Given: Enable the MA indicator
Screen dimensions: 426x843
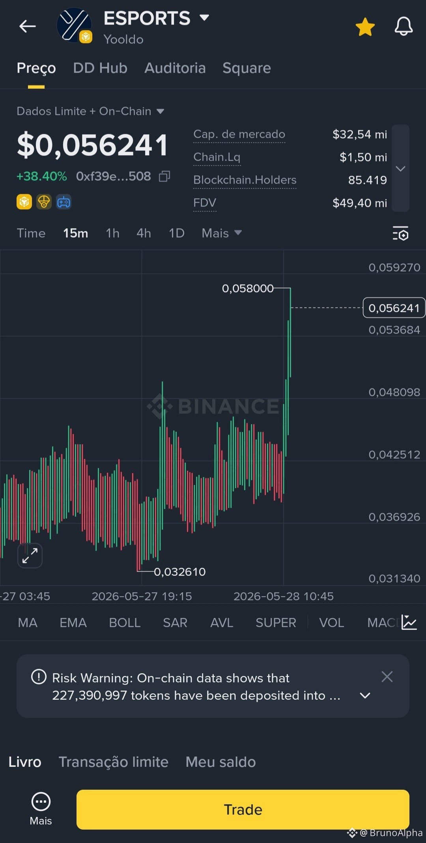Looking at the screenshot, I should point(28,623).
